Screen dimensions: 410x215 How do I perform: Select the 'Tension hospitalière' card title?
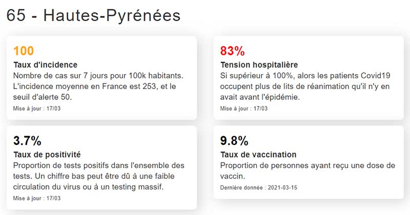(x=259, y=65)
